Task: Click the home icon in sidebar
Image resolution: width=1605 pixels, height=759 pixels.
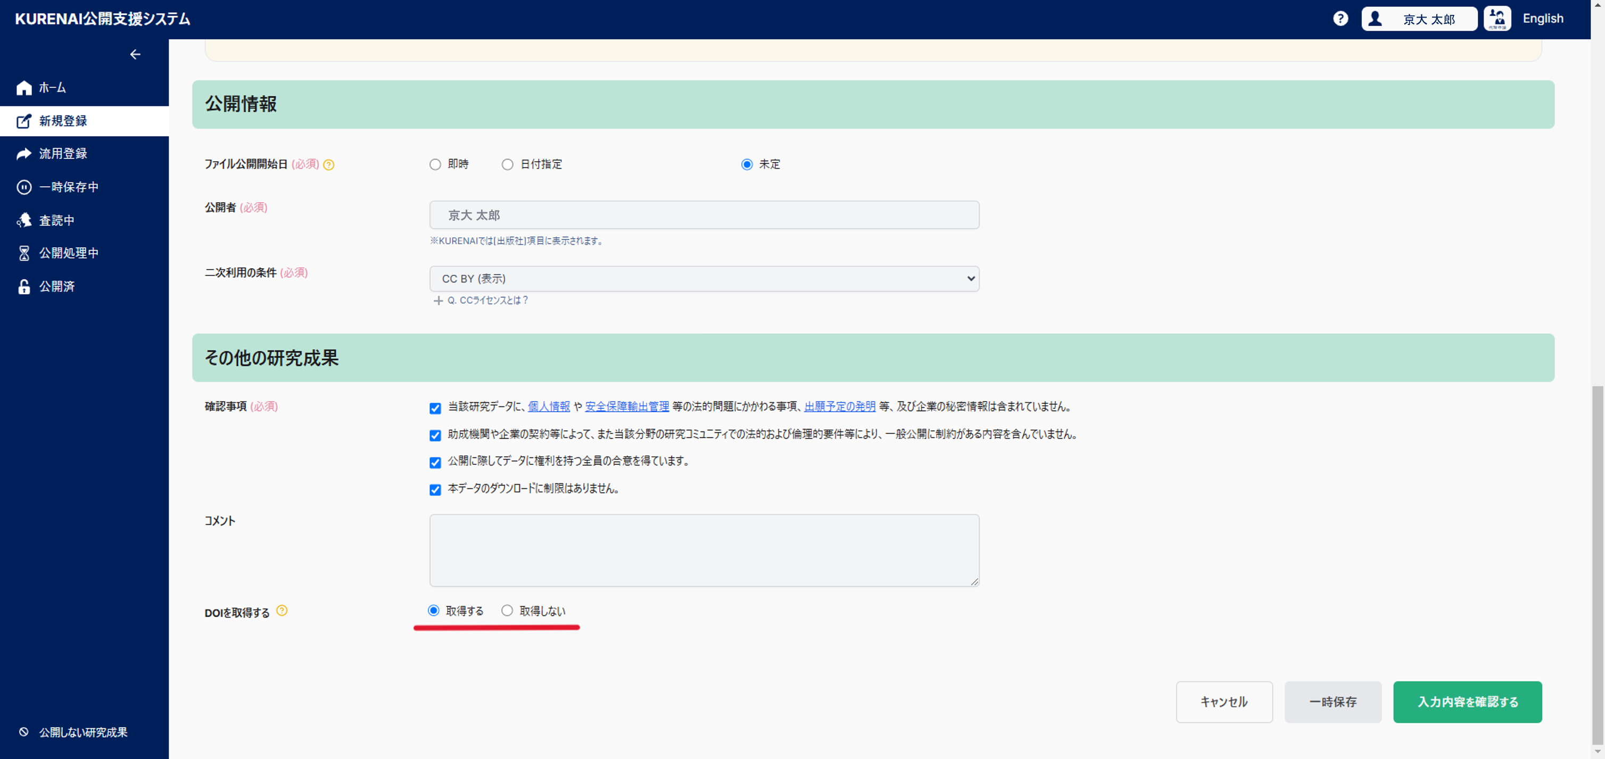Action: [23, 88]
